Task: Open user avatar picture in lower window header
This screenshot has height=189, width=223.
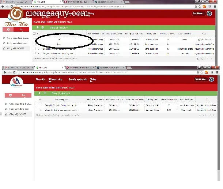Action: (x=211, y=79)
